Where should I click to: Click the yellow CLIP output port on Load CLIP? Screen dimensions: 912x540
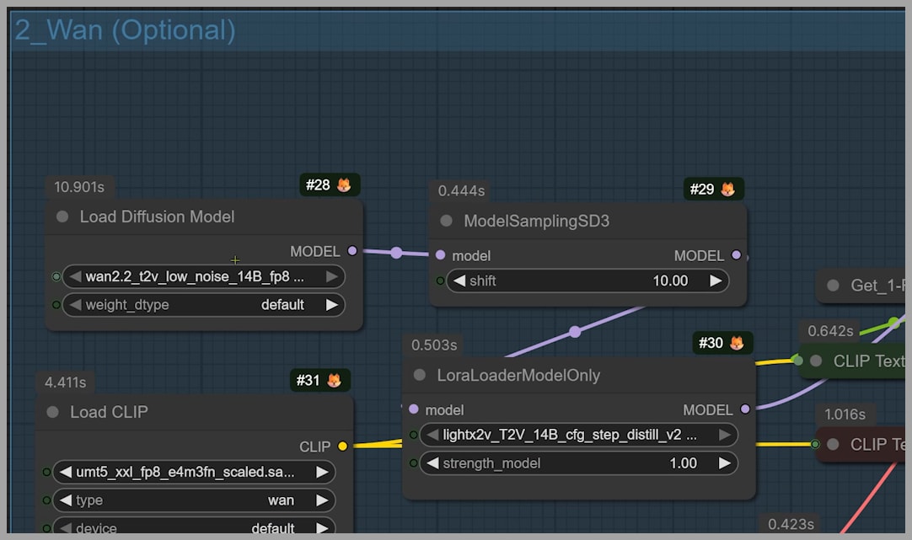342,446
